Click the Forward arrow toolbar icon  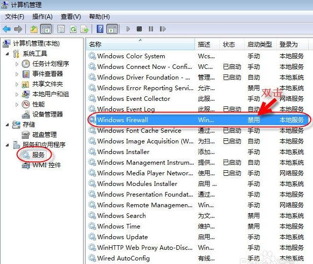tap(18, 29)
